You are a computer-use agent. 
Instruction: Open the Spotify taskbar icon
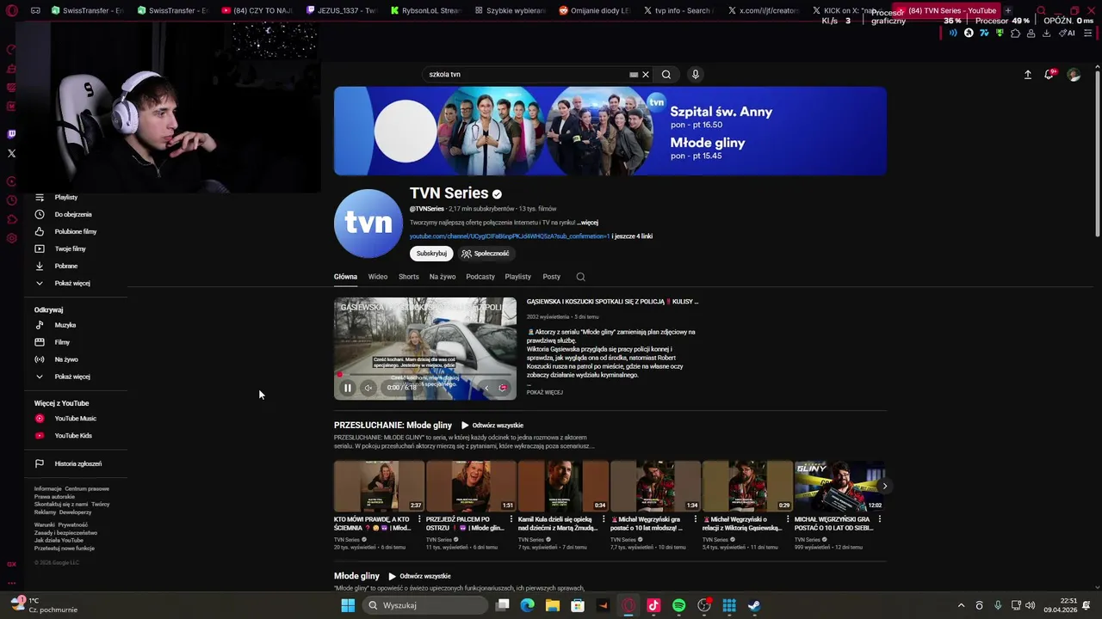[x=678, y=605]
